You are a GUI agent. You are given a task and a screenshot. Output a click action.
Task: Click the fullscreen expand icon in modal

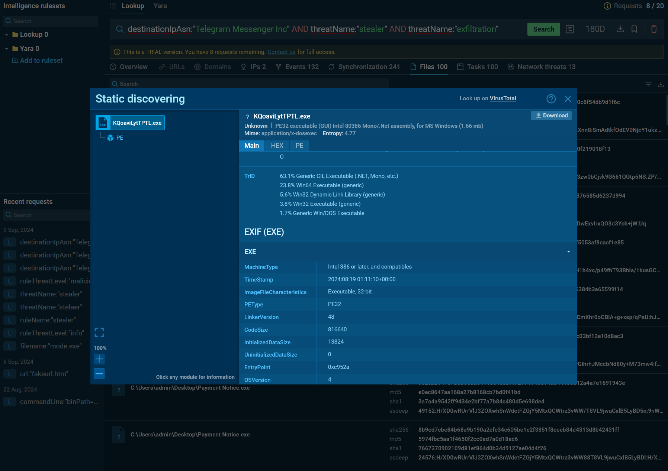pyautogui.click(x=99, y=332)
